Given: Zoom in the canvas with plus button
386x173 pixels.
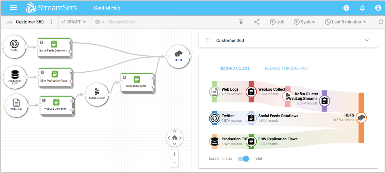Looking at the screenshot, I should (x=174, y=154).
